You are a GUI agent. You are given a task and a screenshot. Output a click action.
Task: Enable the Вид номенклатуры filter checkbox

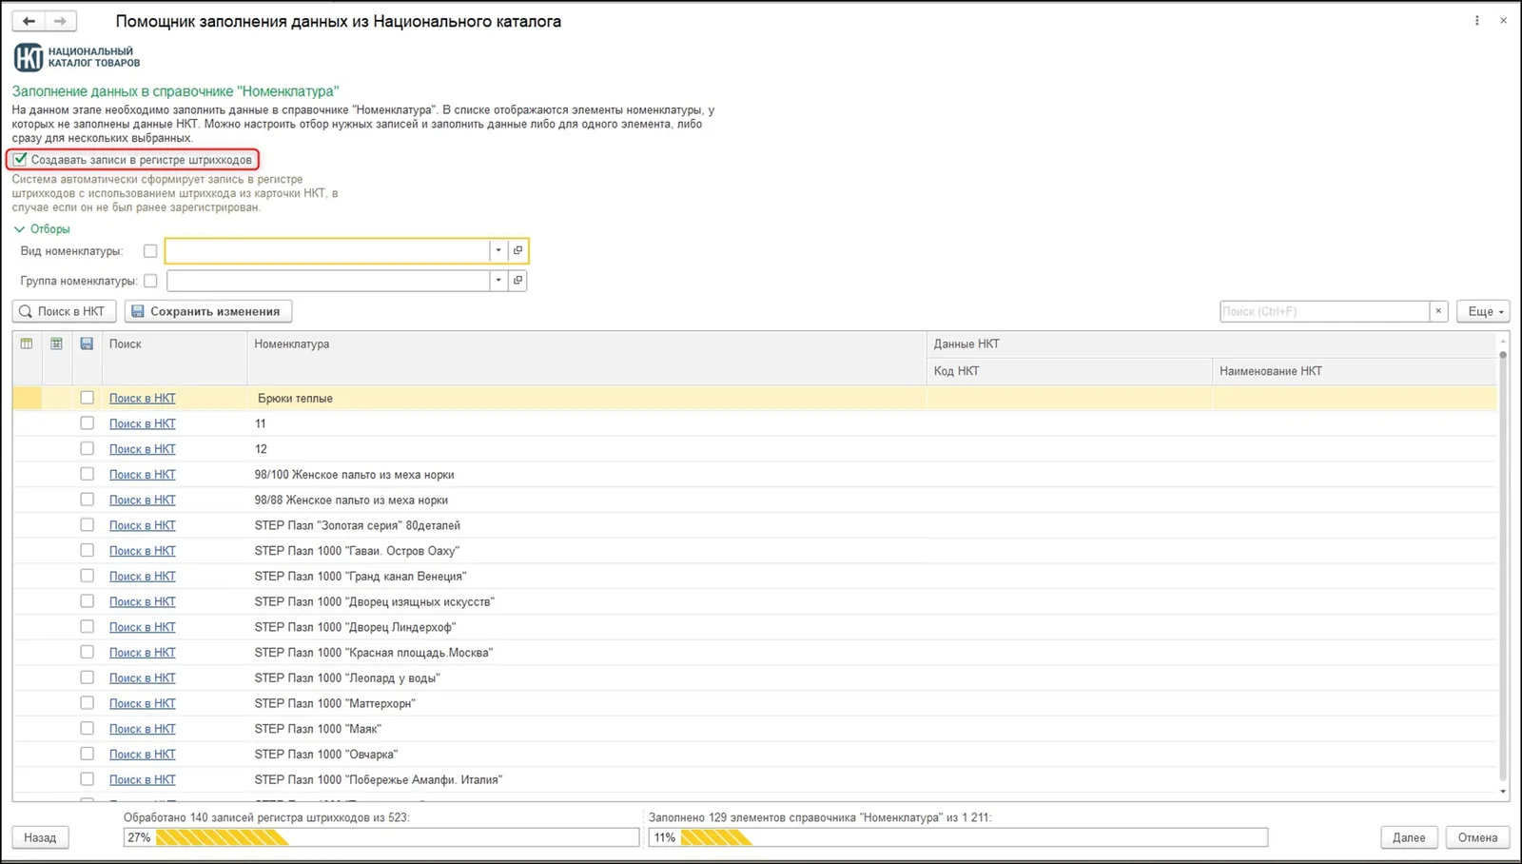150,251
